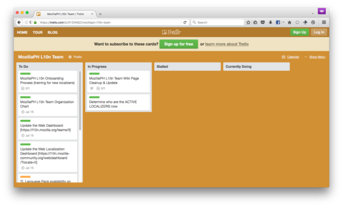
Task: Go to the Firefox home icon
Action: (289, 22)
